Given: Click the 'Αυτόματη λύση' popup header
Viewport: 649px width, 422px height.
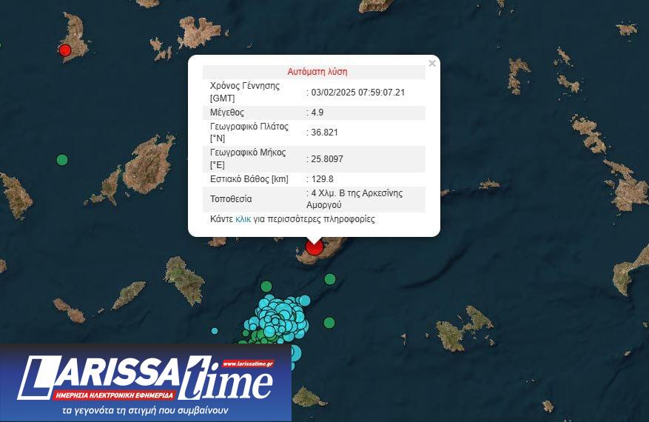Looking at the screenshot, I should [317, 72].
